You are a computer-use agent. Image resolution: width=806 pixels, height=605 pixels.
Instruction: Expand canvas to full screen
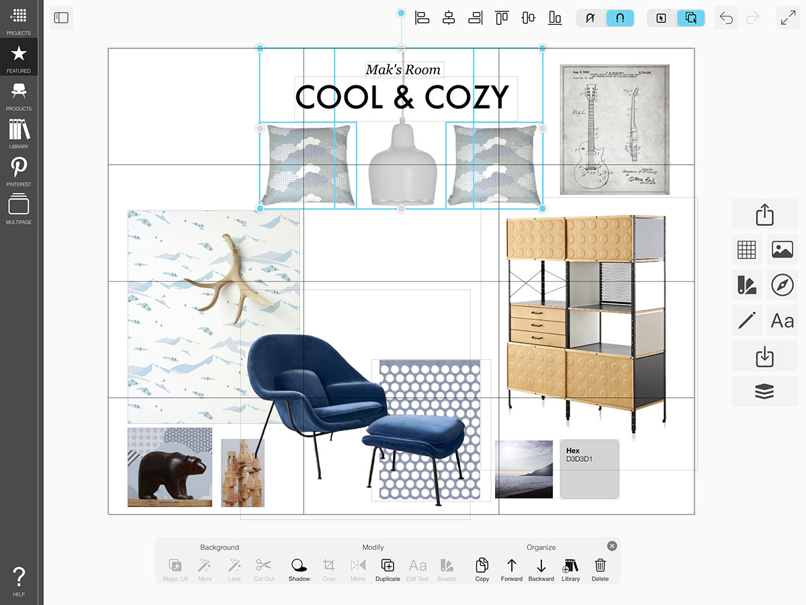pos(788,18)
